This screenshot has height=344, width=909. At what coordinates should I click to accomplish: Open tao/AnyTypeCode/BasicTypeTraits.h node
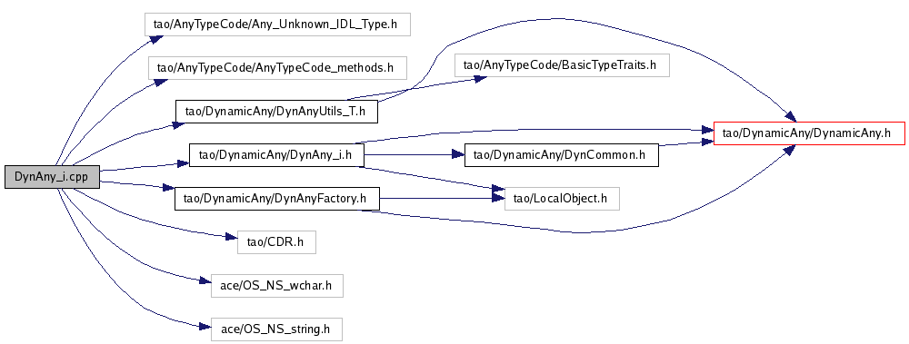tap(563, 64)
